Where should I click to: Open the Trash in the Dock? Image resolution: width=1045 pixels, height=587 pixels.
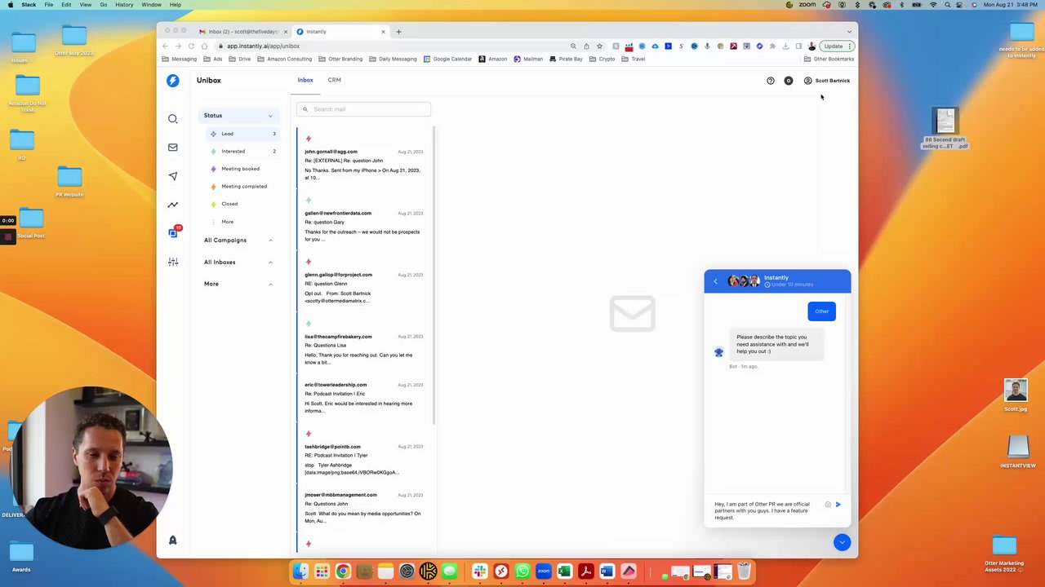(744, 572)
